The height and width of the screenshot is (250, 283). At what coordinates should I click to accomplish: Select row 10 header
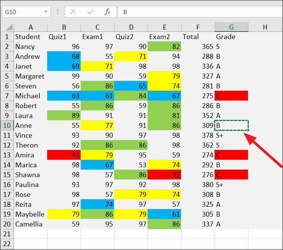coord(7,126)
